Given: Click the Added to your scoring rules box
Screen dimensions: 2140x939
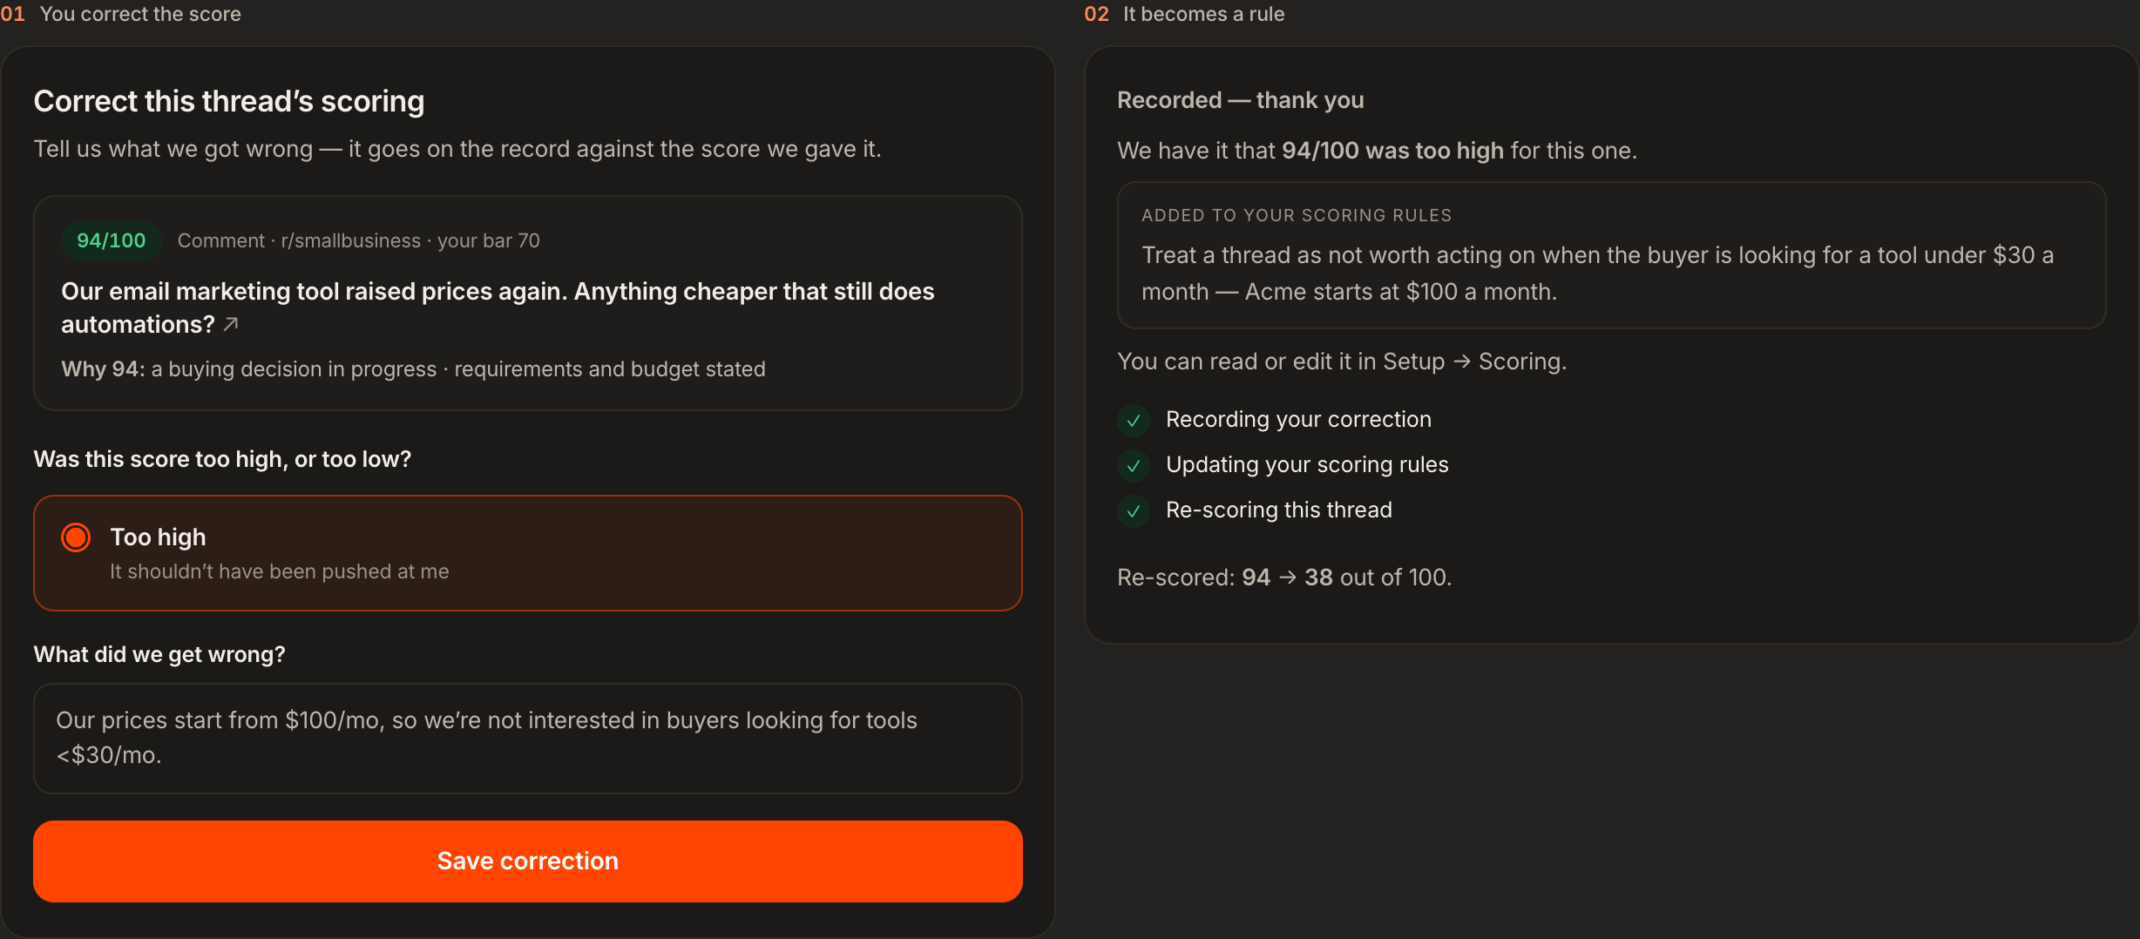Looking at the screenshot, I should click(x=1611, y=255).
